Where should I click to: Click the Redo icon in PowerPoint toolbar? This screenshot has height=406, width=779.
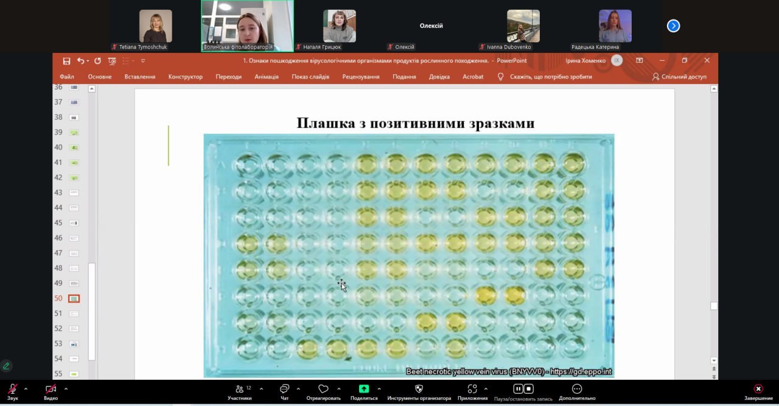pos(97,61)
